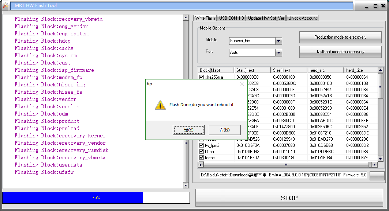The height and width of the screenshot is (211, 389).
Task: Click the block table horizontal scrollbar thumb
Action: coord(286,165)
